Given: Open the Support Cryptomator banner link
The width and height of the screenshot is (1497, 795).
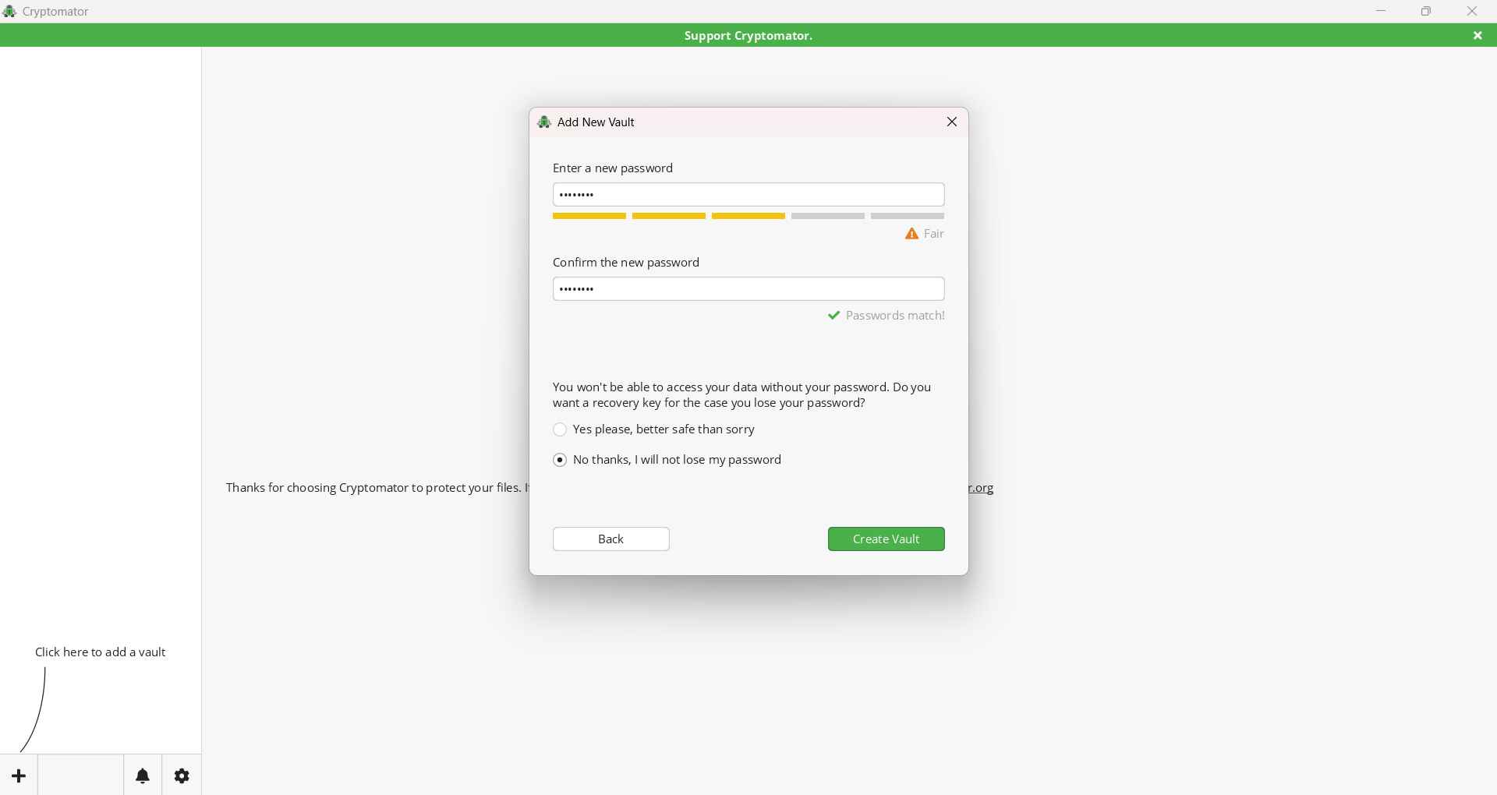Looking at the screenshot, I should pos(748,36).
